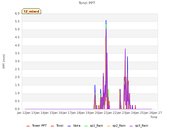Toggle the Vaira legend entry
The image size is (174, 131).
pos(74,126)
